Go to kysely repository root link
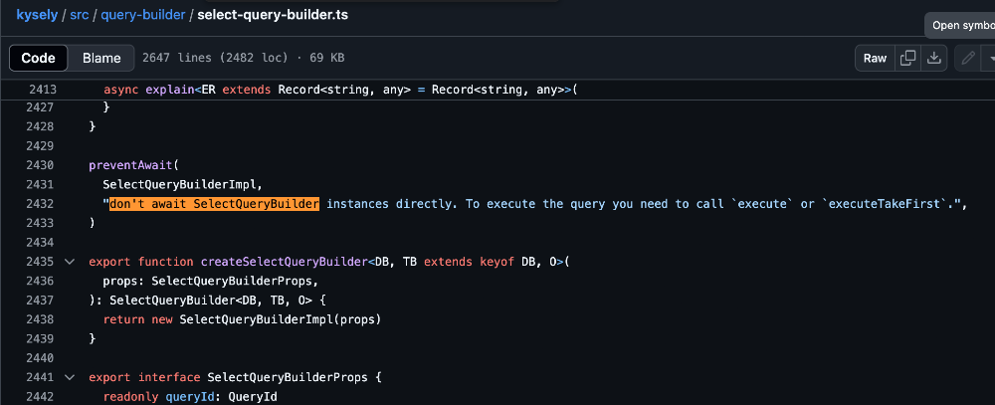The height and width of the screenshot is (405, 995). (x=37, y=16)
